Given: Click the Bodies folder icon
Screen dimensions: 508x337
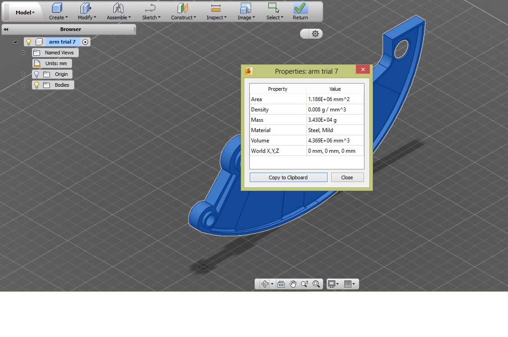Looking at the screenshot, I should [47, 85].
